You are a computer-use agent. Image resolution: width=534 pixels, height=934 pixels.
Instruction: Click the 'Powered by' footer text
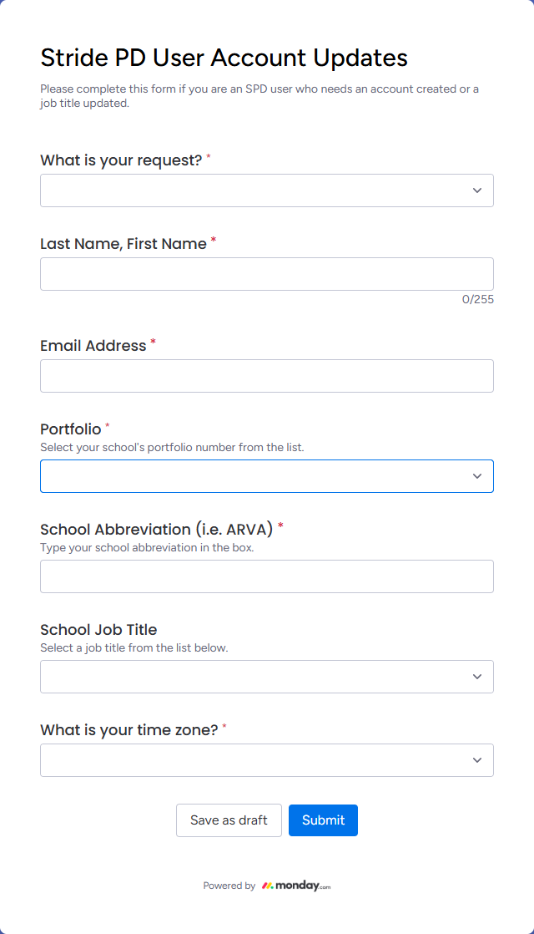229,886
